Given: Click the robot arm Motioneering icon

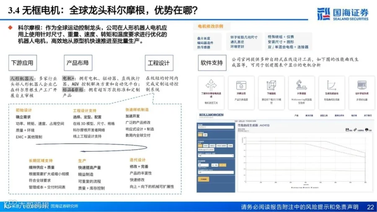Looking at the screenshot, I should click(x=301, y=85).
